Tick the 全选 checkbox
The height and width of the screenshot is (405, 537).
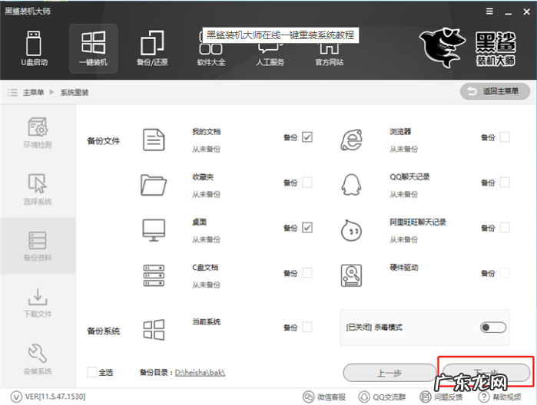[x=91, y=372]
